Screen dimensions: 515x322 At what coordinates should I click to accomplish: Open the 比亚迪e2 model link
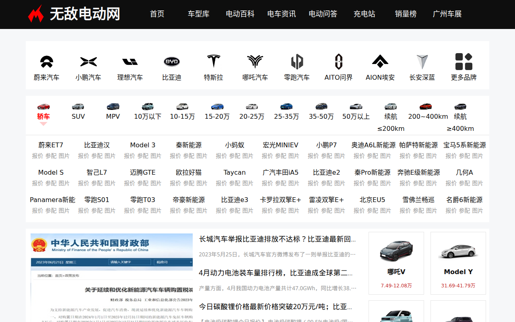(326, 172)
